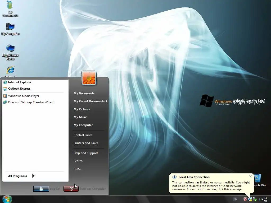
Task: Open Help and Support
Action: click(86, 153)
